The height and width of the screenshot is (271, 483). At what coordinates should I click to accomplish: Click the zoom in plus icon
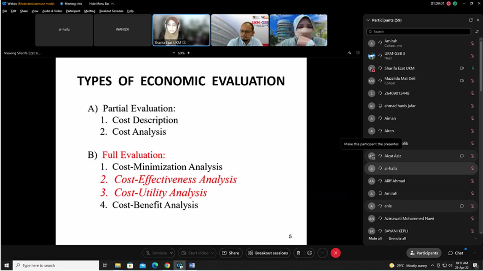click(x=189, y=53)
